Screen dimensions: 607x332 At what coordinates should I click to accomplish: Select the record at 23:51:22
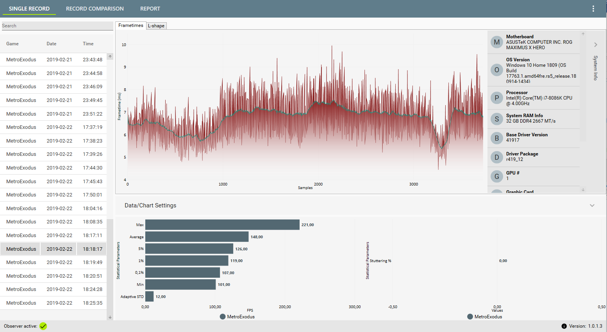point(54,114)
